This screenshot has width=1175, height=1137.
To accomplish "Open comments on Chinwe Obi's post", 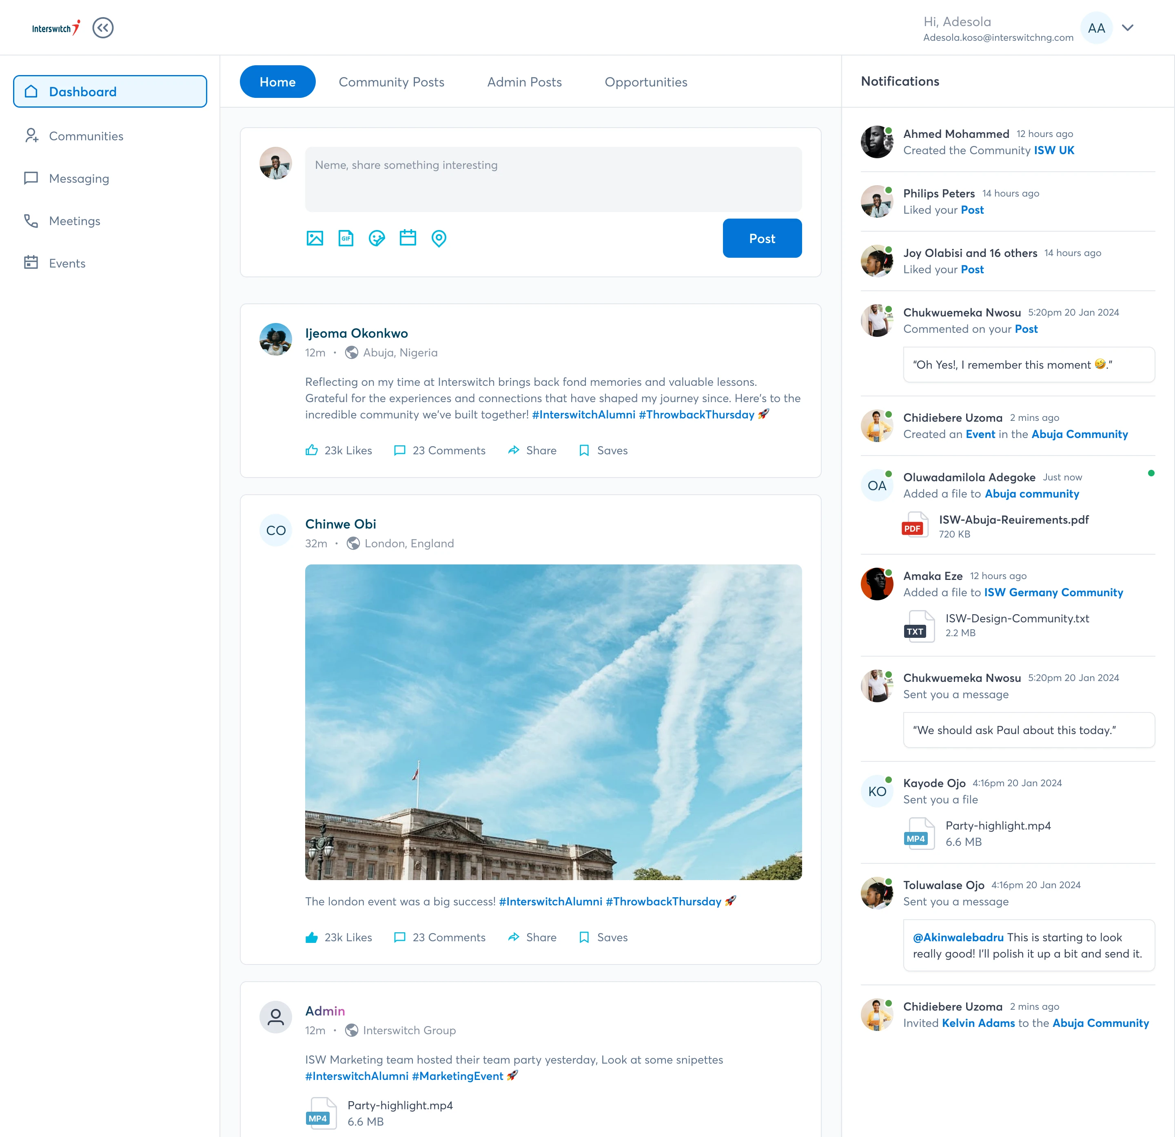I will [439, 938].
